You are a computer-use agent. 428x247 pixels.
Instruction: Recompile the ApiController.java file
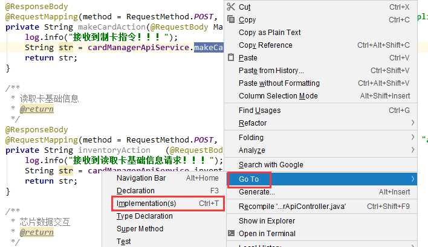pyautogui.click(x=321, y=207)
